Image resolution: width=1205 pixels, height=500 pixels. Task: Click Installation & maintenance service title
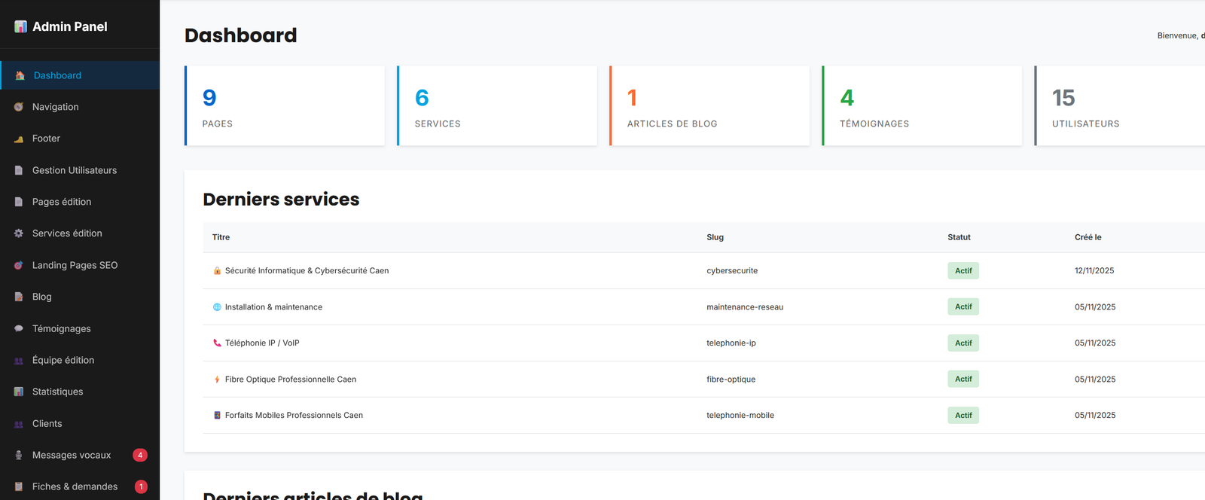[x=273, y=306]
